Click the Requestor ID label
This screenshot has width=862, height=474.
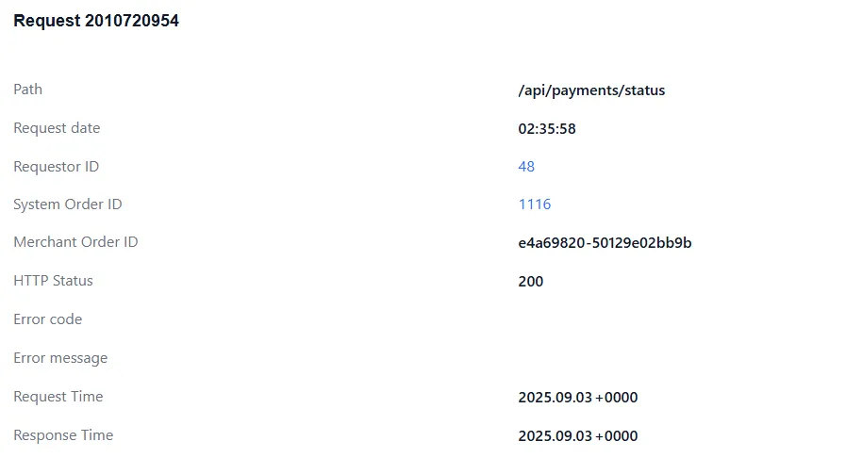[x=56, y=167]
